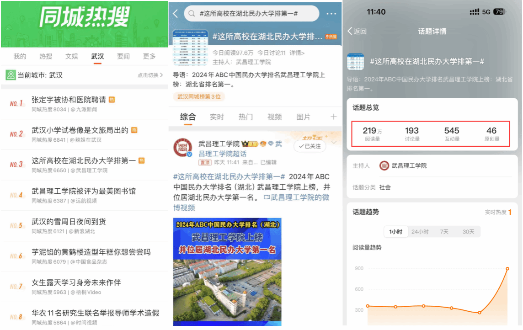The image size is (523, 330).
Task: Open the 昌理工学院超话 link
Action: point(223,154)
